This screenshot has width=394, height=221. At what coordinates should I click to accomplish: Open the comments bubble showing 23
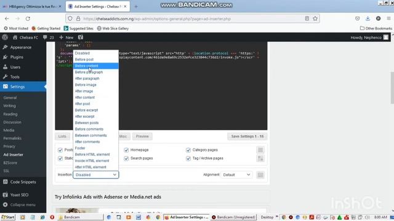(48, 37)
